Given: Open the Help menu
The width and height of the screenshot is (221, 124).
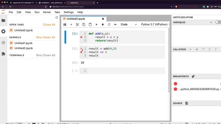Looking at the screenshot, I should [80, 12].
